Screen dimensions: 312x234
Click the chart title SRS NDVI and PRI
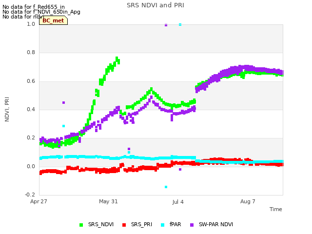click(x=156, y=5)
